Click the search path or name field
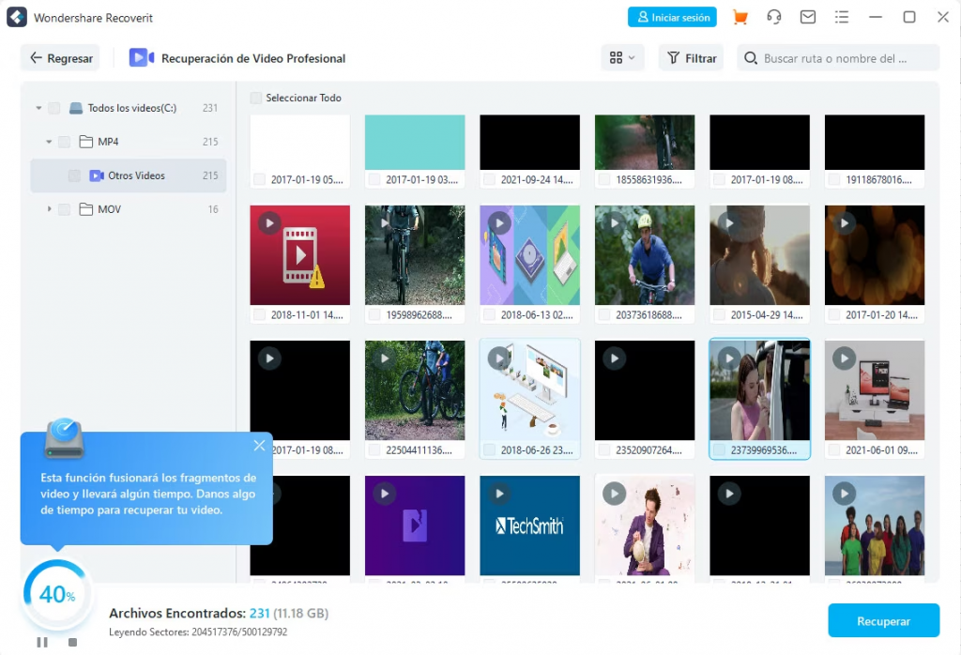The width and height of the screenshot is (961, 655). click(845, 58)
